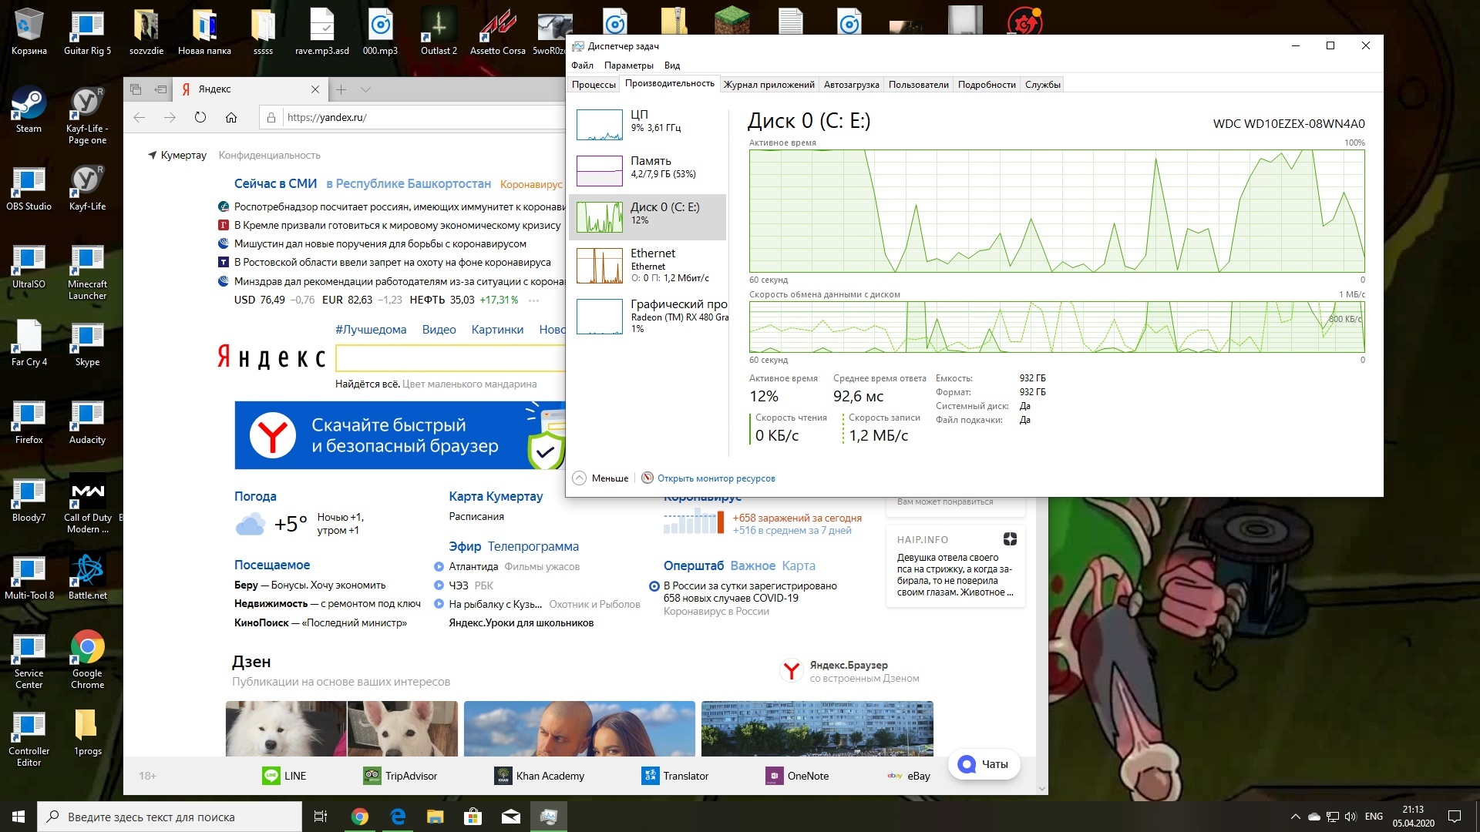
Task: Open the Картинки link on Yandex
Action: pos(497,330)
